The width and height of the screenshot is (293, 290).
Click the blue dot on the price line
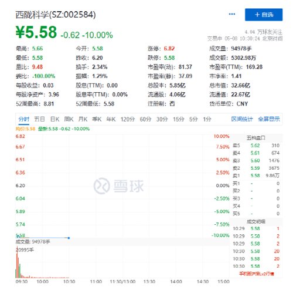click(x=69, y=238)
